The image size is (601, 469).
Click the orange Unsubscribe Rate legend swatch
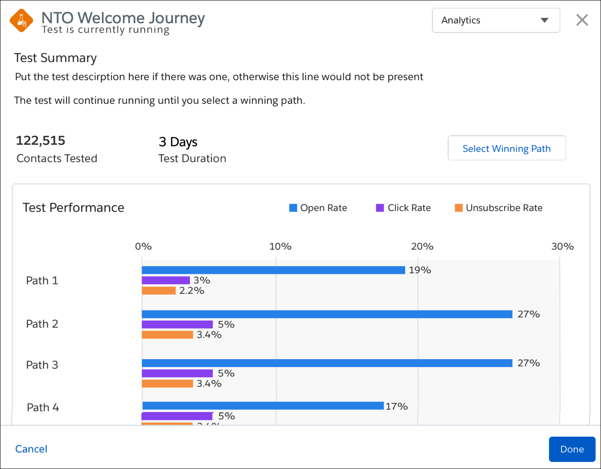[x=459, y=208]
